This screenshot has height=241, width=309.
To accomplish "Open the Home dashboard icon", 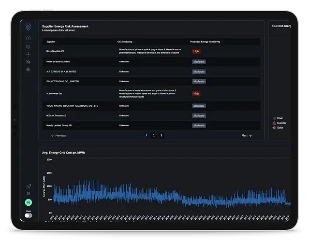I will [28, 38].
